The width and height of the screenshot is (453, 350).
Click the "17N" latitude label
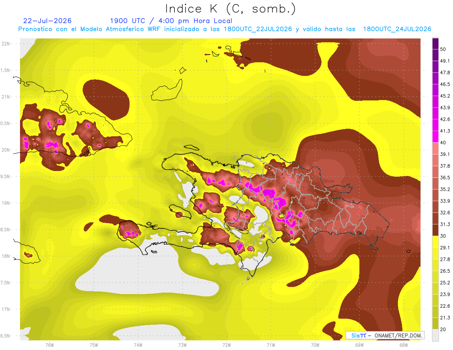[6, 309]
